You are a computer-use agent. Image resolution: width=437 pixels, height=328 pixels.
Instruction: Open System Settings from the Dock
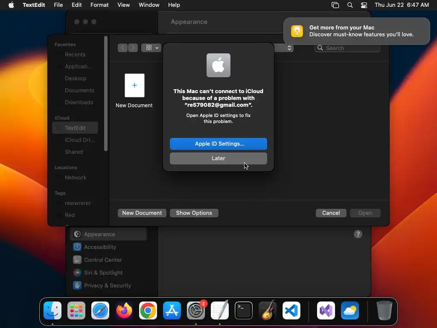point(195,310)
